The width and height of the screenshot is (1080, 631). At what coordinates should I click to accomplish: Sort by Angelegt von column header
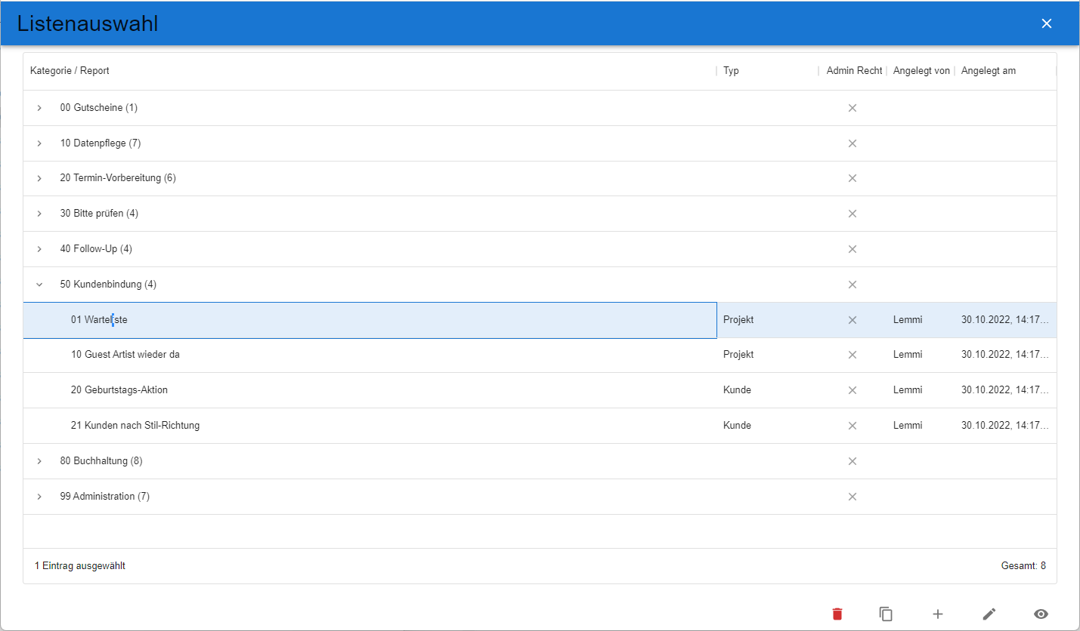(x=921, y=71)
